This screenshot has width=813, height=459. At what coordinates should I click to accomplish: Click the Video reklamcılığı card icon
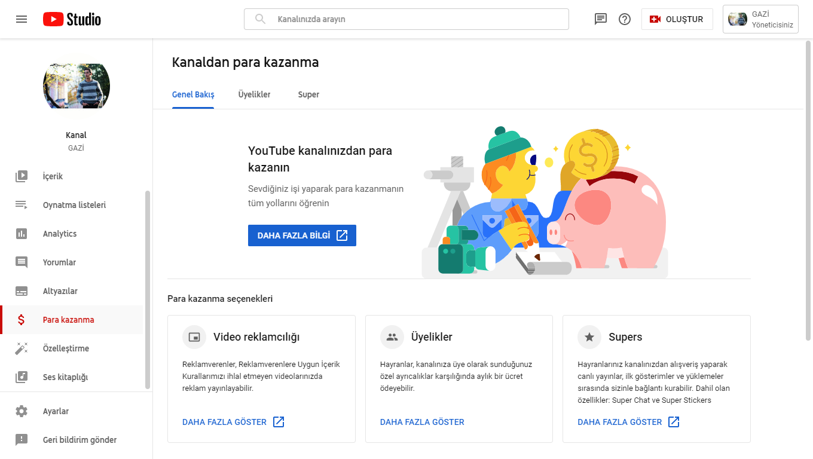pos(194,337)
